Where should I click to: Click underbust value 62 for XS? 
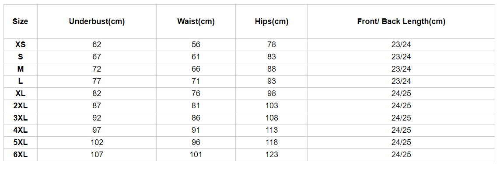[x=97, y=45]
